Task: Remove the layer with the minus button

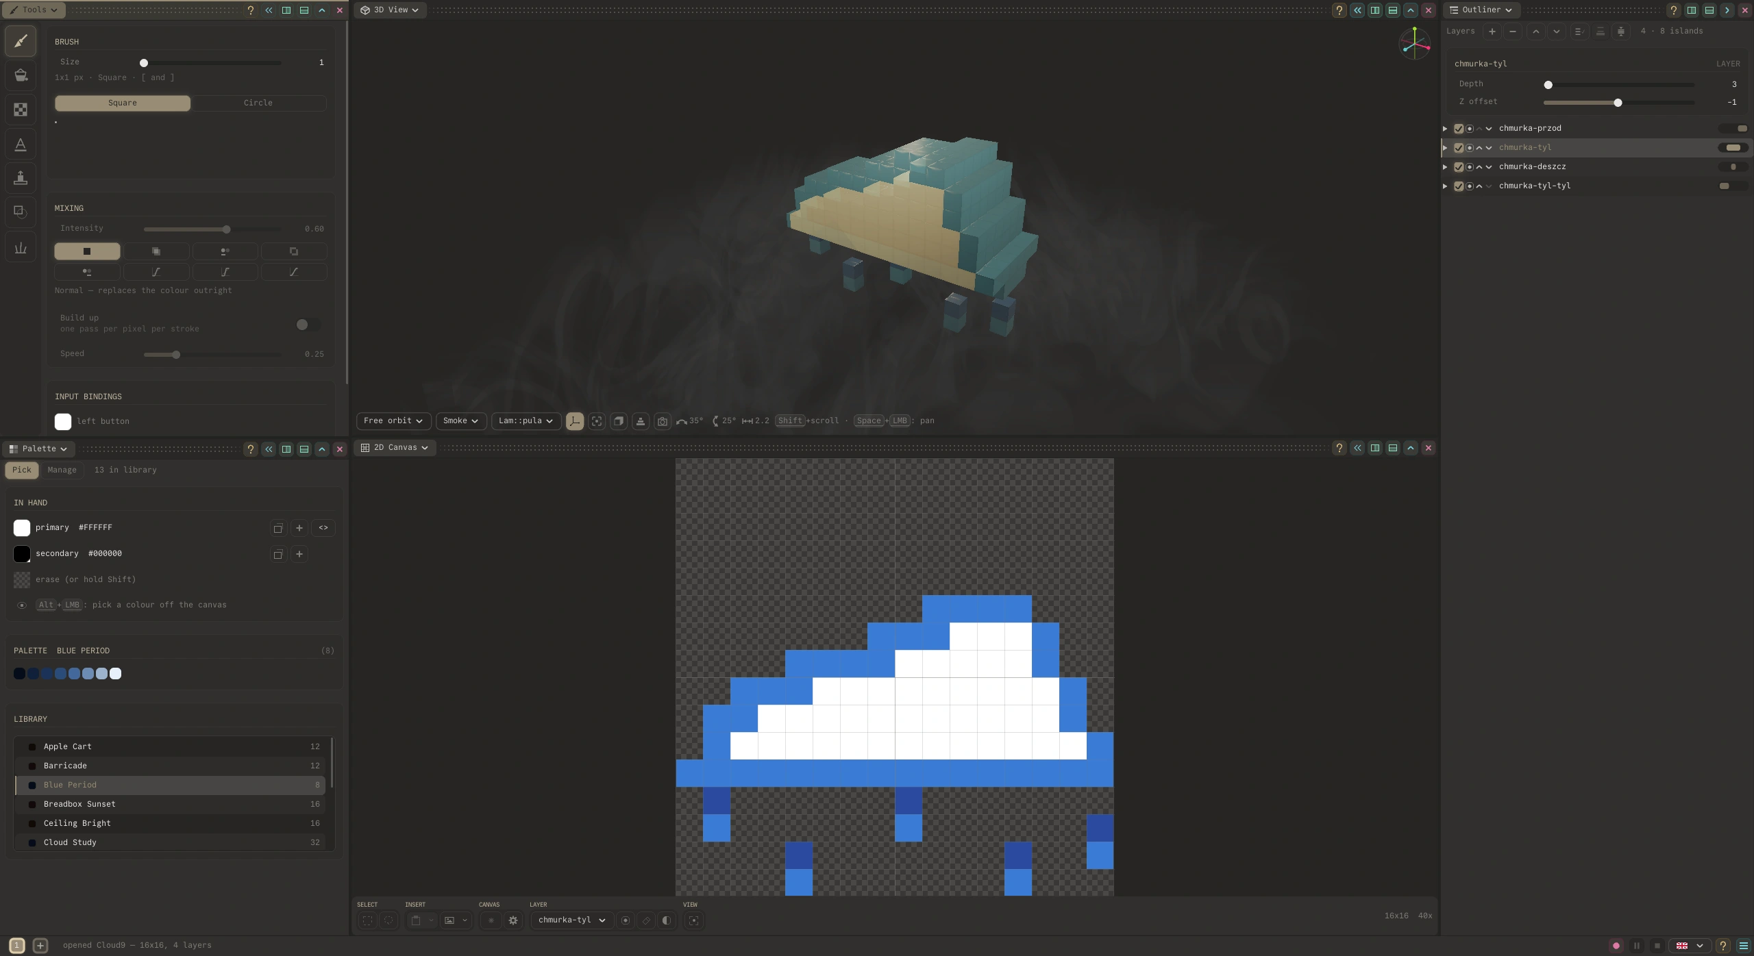Action: coord(1513,32)
